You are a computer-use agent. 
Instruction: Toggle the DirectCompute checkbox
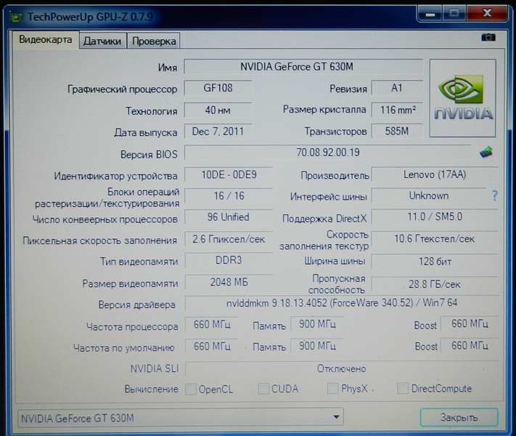403,389
